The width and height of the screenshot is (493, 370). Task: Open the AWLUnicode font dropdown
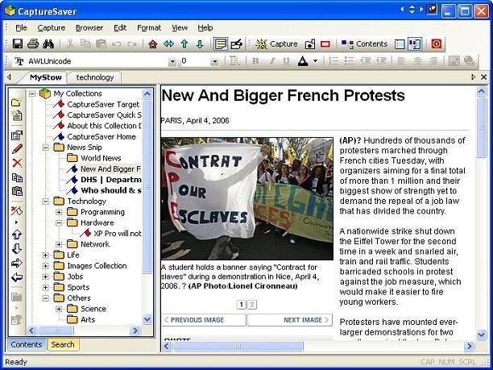[x=172, y=61]
